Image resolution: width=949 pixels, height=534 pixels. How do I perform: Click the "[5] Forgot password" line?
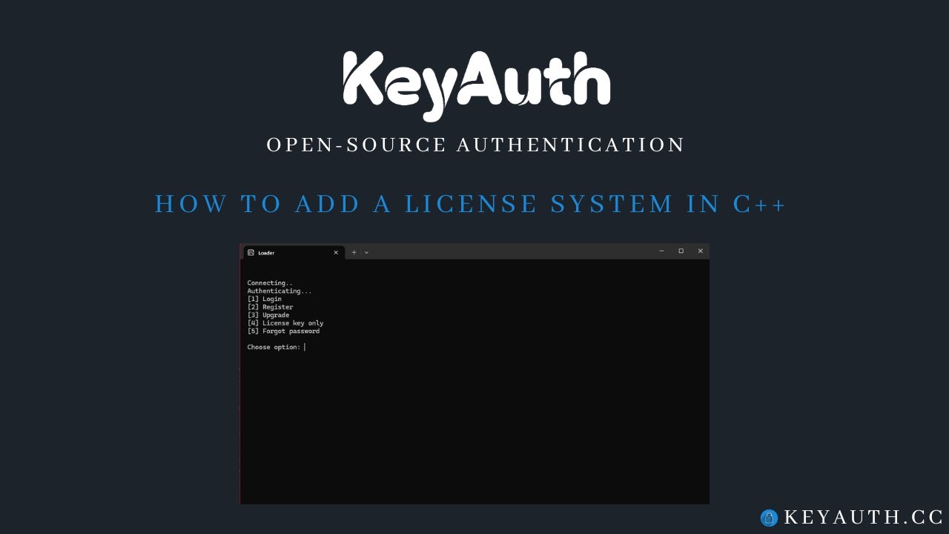coord(283,331)
